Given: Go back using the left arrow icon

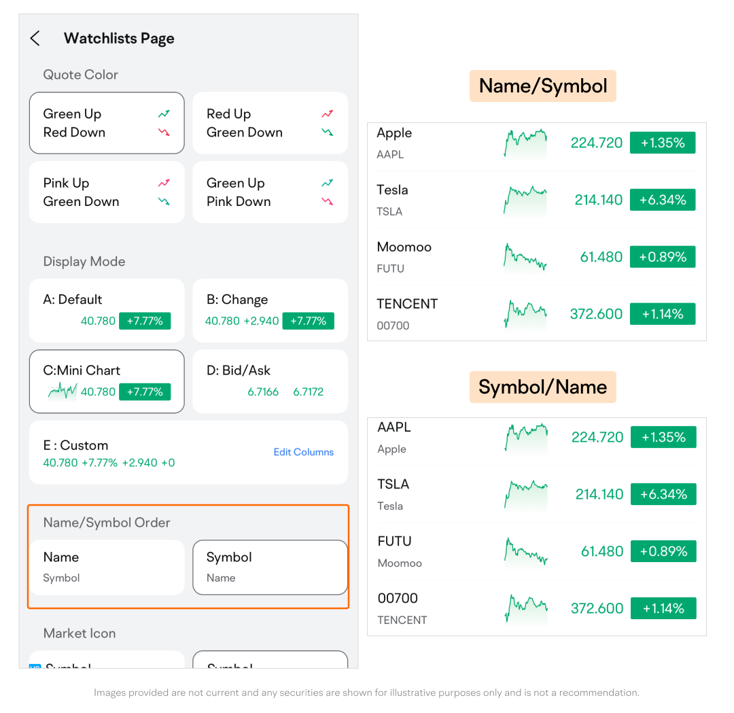Looking at the screenshot, I should [35, 38].
